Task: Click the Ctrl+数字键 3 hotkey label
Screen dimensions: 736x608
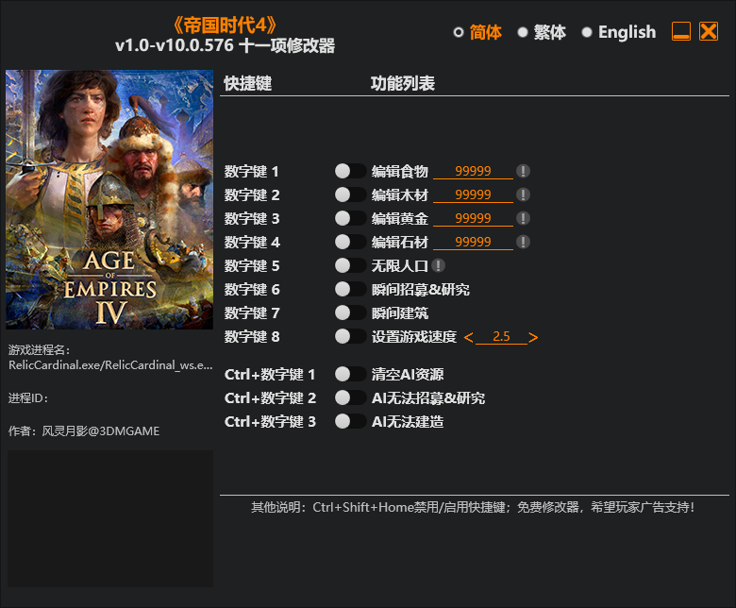Action: point(270,422)
